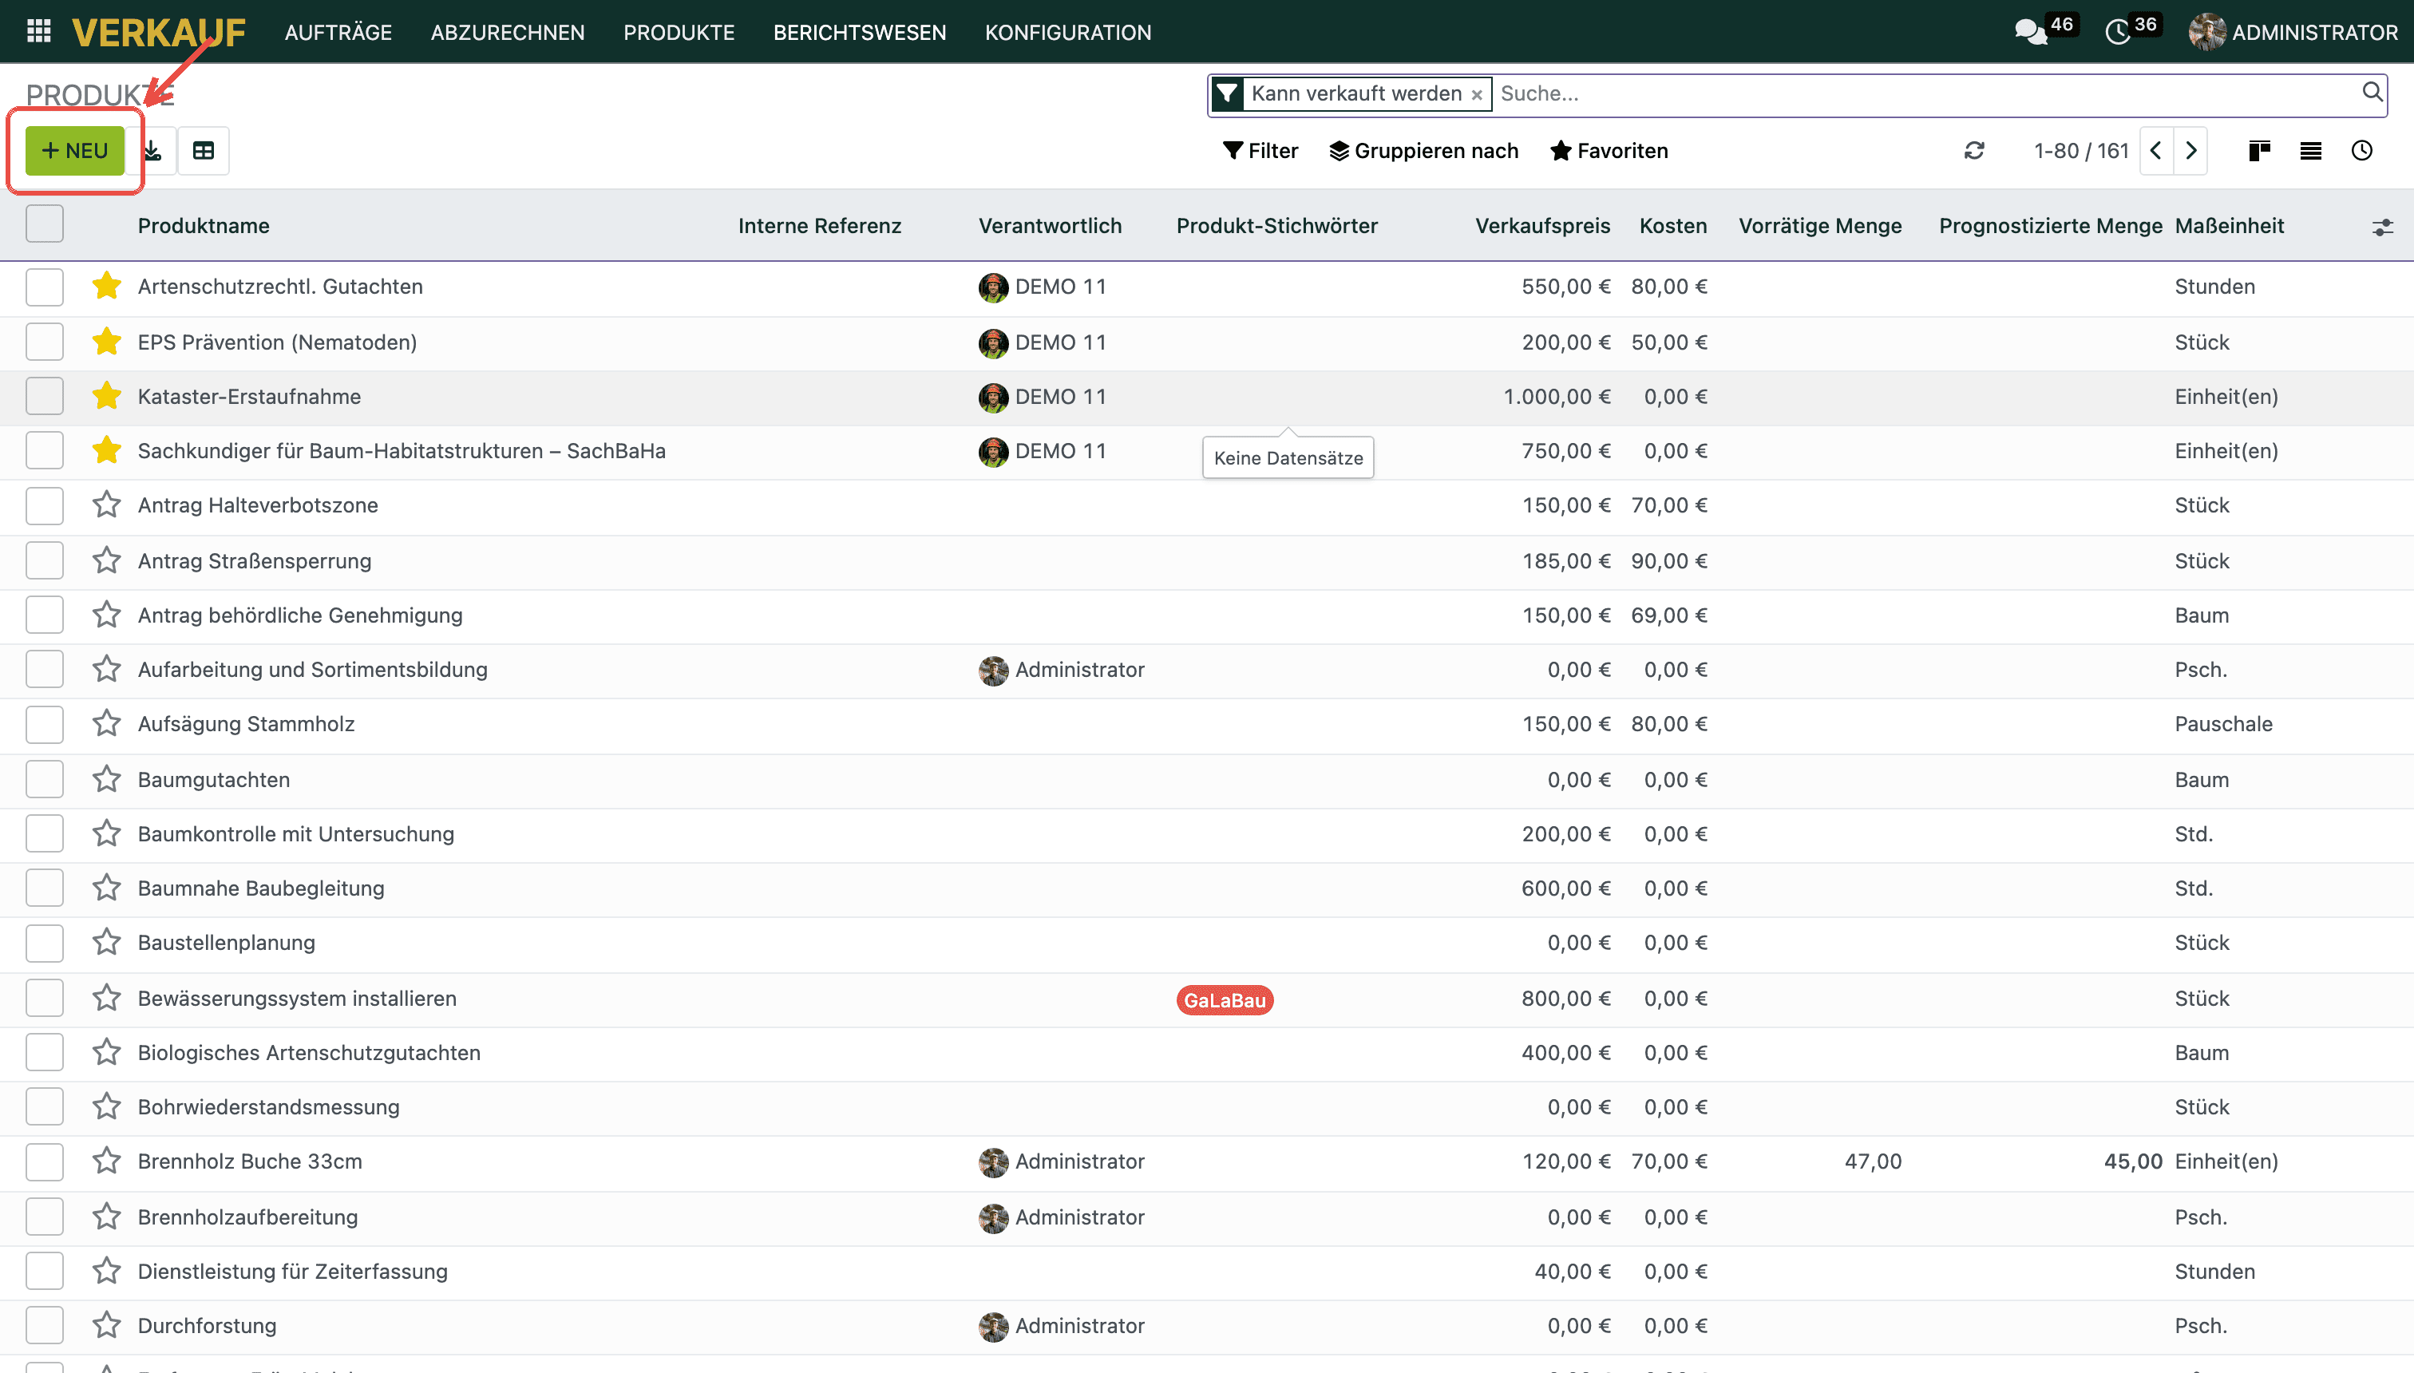The height and width of the screenshot is (1373, 2414).
Task: Open the Gruppieren nach dropdown
Action: coord(1424,151)
